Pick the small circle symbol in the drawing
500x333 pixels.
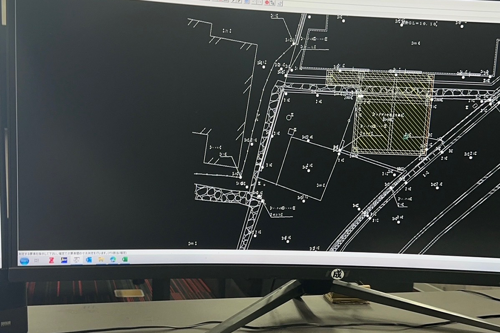pos(289,118)
